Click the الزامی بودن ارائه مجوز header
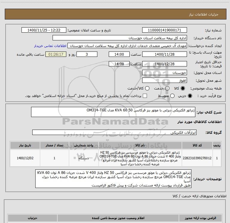This screenshot has height=223, width=230. pos(200,218)
